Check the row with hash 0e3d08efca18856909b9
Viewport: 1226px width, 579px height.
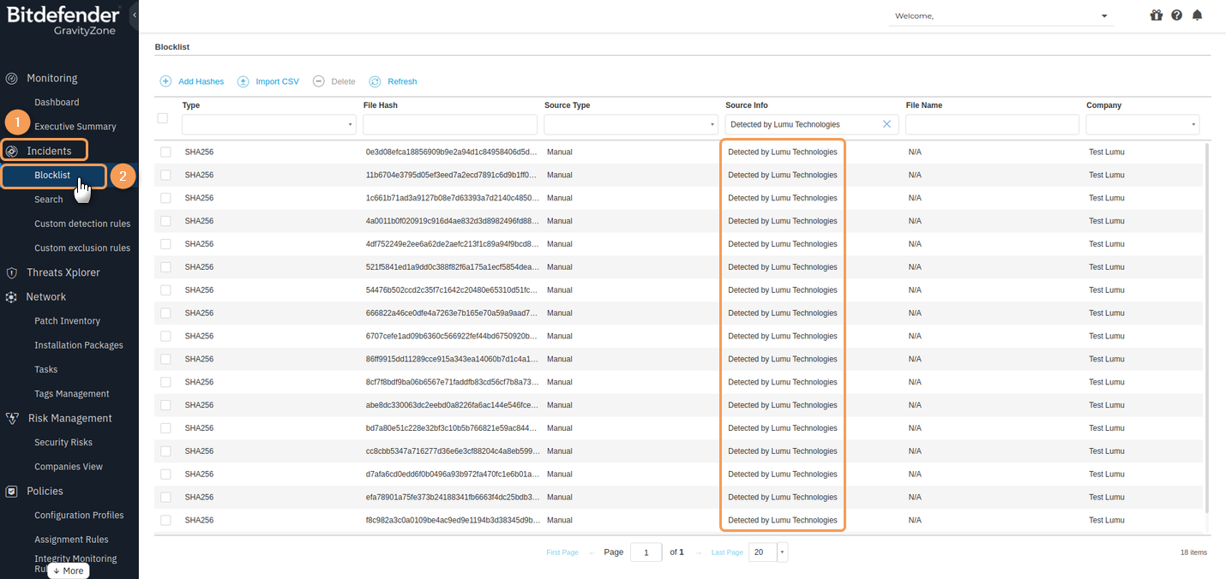(165, 152)
